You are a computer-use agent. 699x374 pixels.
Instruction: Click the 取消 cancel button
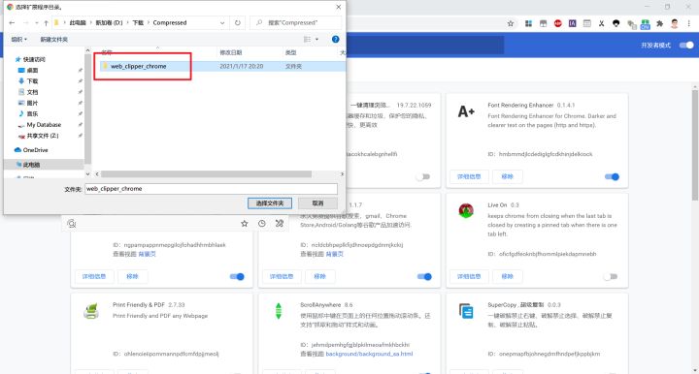(317, 203)
